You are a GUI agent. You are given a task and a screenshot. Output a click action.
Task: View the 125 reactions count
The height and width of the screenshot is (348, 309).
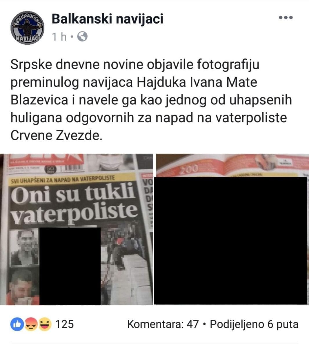[65, 324]
